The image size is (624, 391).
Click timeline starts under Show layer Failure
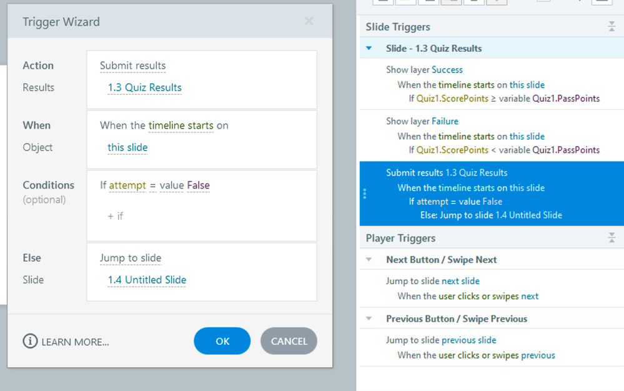[466, 136]
